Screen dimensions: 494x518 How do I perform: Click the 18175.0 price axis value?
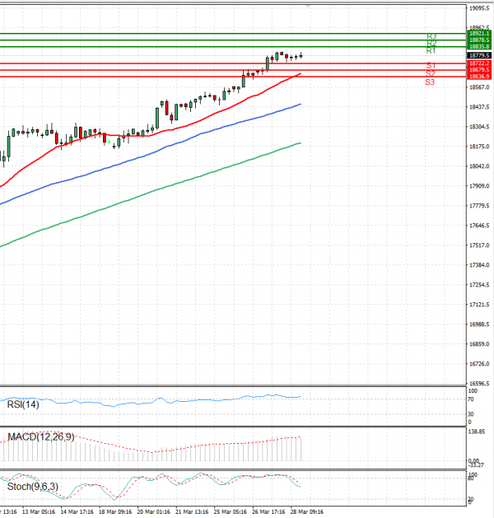point(479,147)
